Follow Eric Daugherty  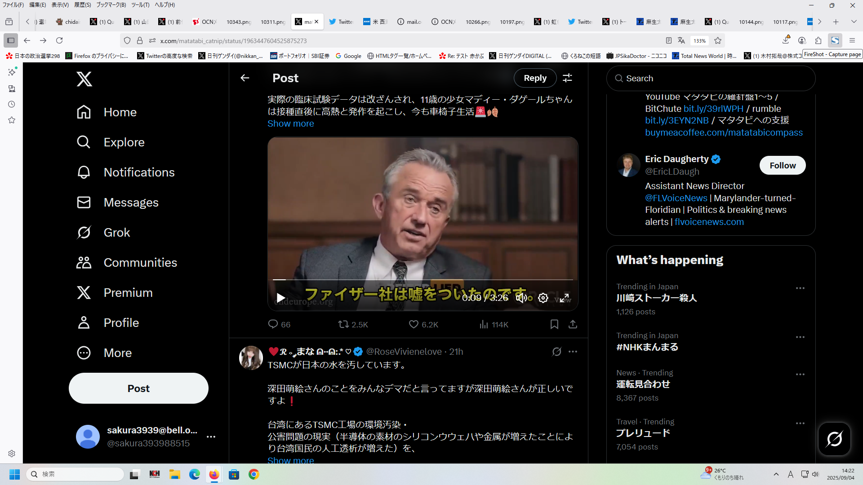coord(782,165)
